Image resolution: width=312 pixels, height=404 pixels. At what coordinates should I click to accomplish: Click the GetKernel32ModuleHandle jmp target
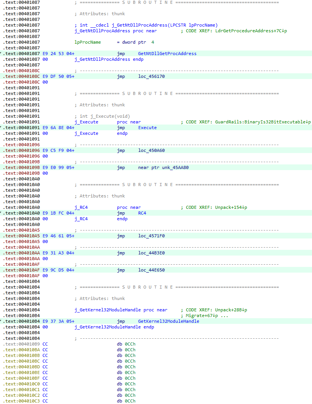pyautogui.click(x=169, y=321)
